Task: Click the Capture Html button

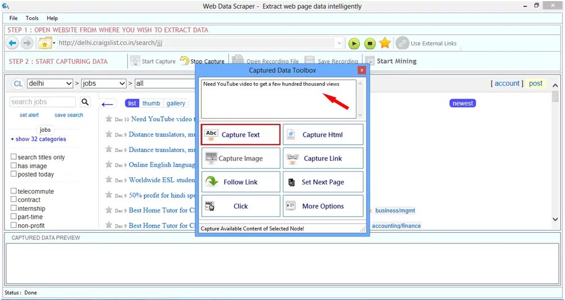Action: [x=323, y=135]
